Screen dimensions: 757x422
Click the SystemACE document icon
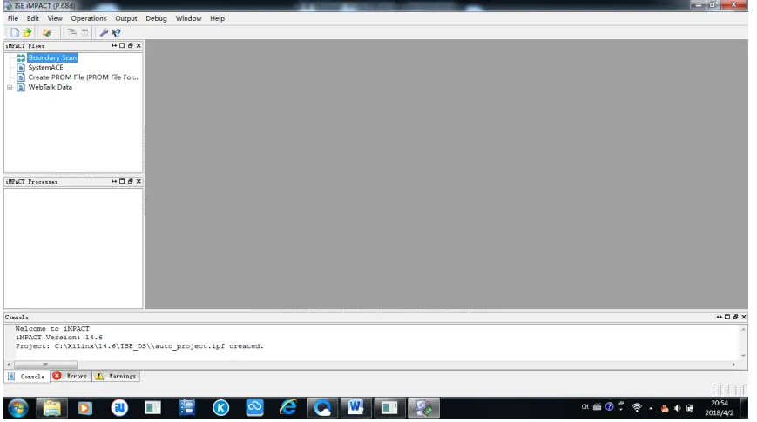click(21, 68)
